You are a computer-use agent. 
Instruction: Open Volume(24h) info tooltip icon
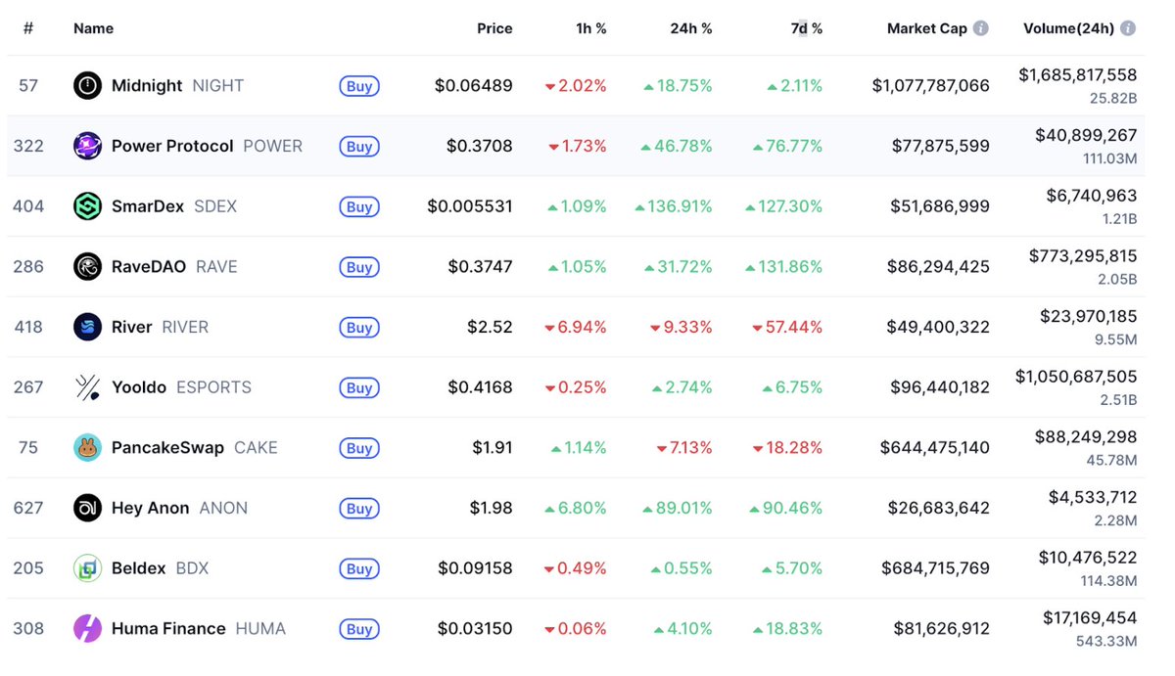[x=1128, y=28]
